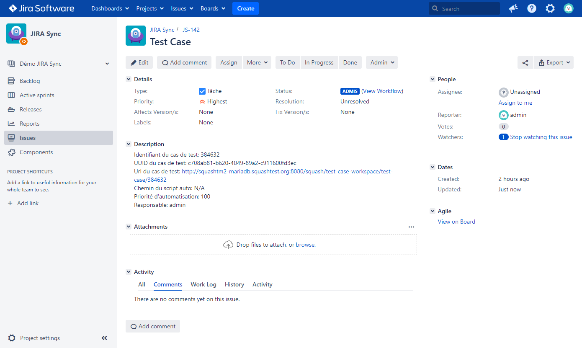Switch to the History tab
The image size is (582, 348).
point(234,284)
